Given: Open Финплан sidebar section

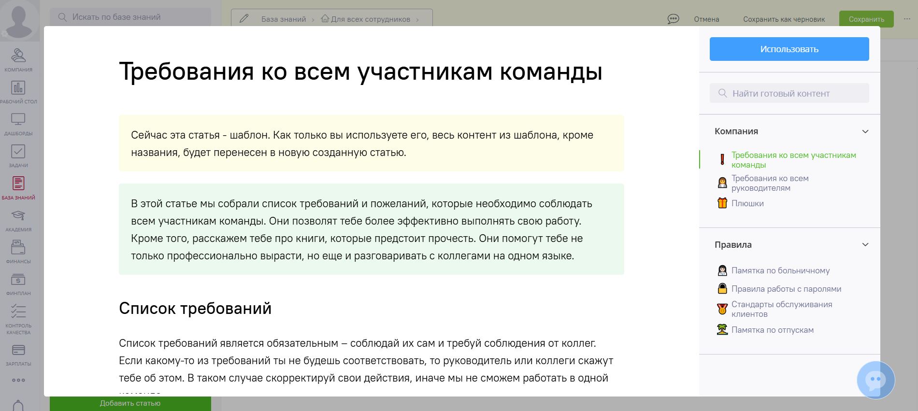Looking at the screenshot, I should 18,283.
